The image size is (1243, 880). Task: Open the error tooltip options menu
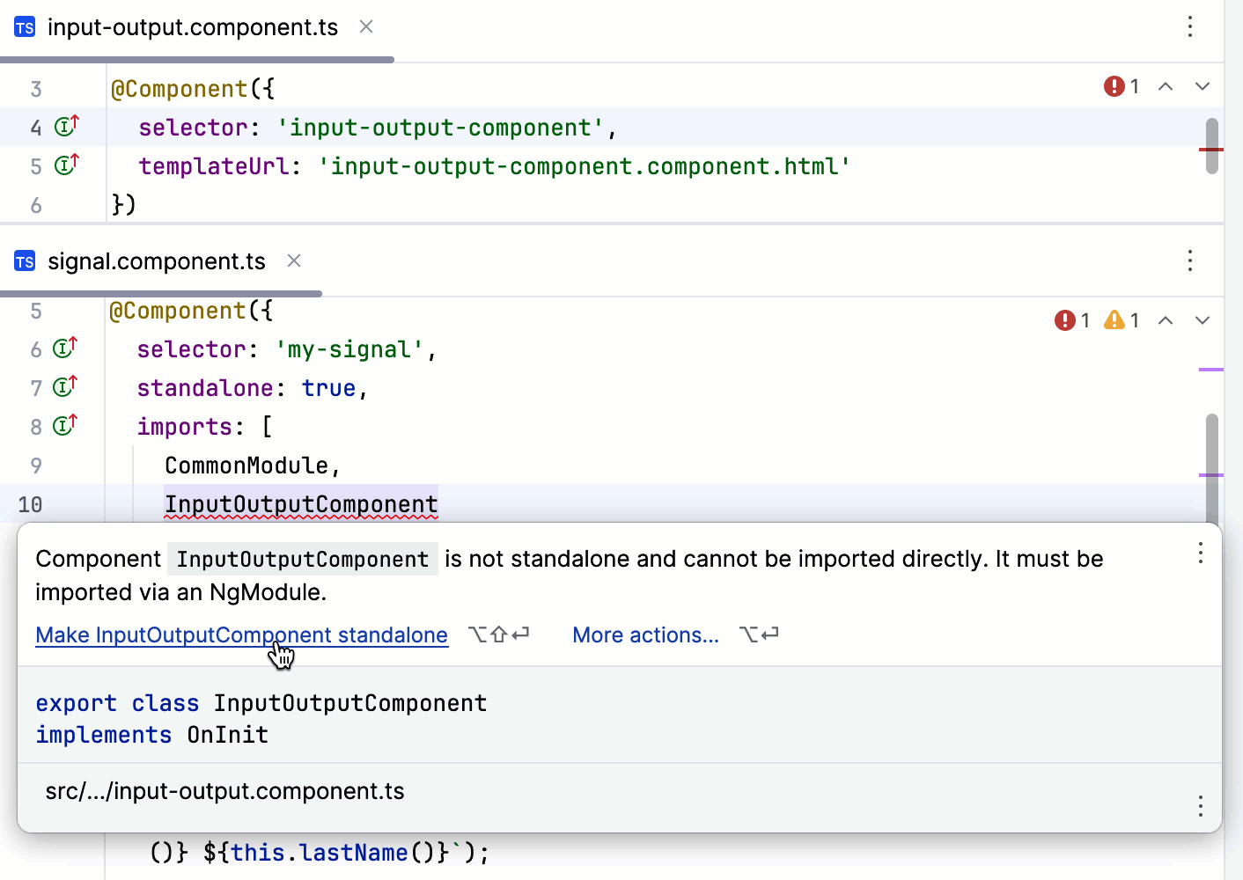1200,554
